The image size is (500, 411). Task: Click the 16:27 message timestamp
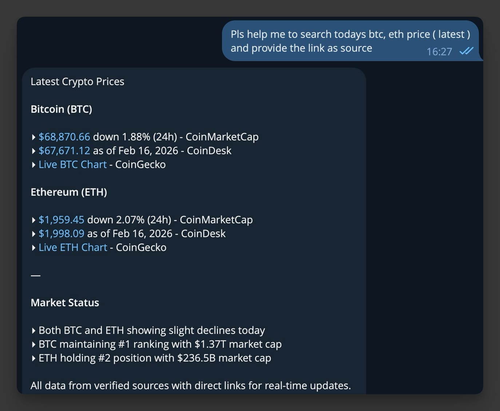439,52
